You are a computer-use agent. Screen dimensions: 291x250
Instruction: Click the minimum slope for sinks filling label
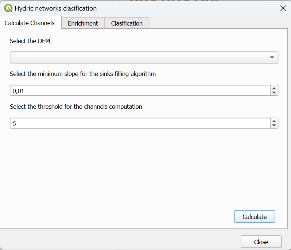pos(83,74)
